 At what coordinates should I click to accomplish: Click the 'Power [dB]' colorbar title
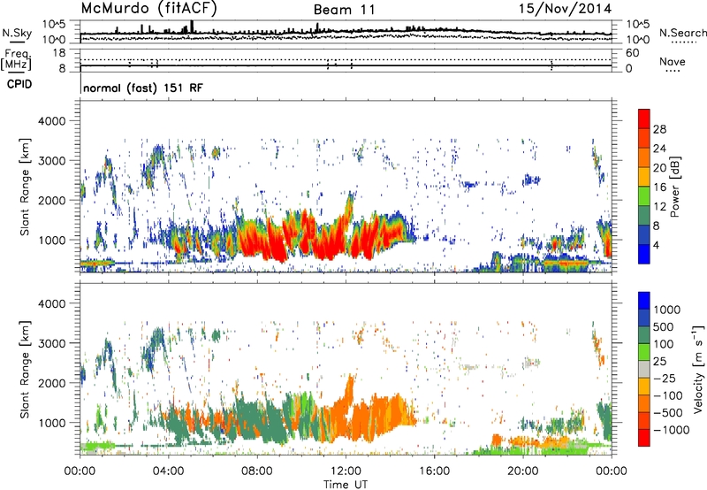click(x=674, y=187)
